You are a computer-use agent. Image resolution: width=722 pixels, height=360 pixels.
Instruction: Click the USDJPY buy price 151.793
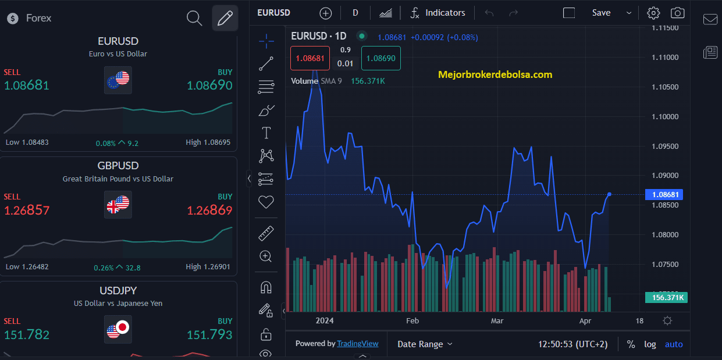pyautogui.click(x=209, y=335)
